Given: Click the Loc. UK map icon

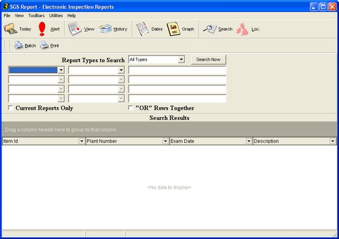Looking at the screenshot, I should pyautogui.click(x=242, y=29).
